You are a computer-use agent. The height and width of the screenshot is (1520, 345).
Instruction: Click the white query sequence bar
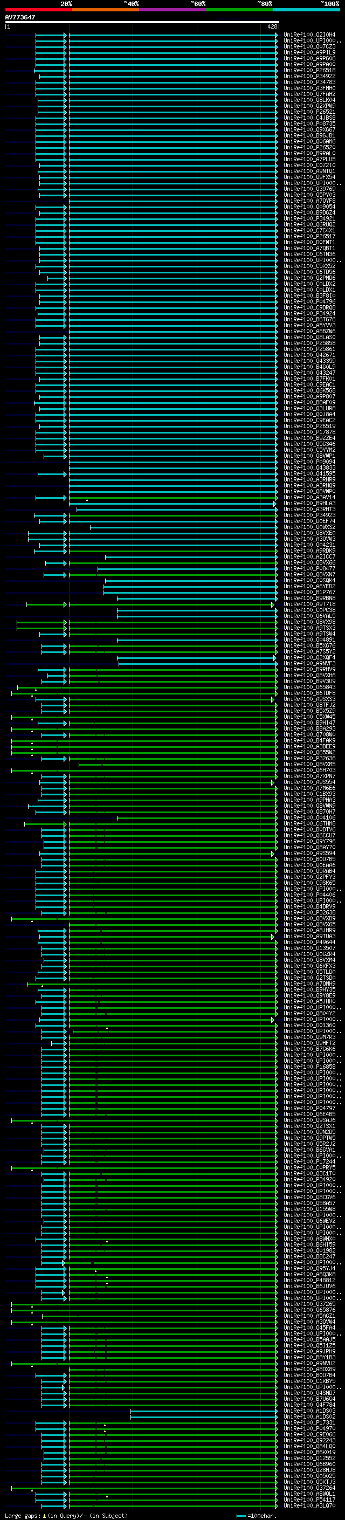point(142,22)
